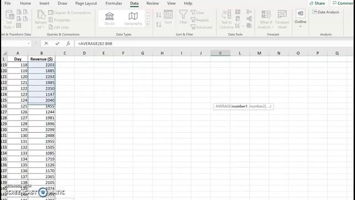The width and height of the screenshot is (355, 200).
Task: Click the cell containing 1085
Action: pos(42,153)
